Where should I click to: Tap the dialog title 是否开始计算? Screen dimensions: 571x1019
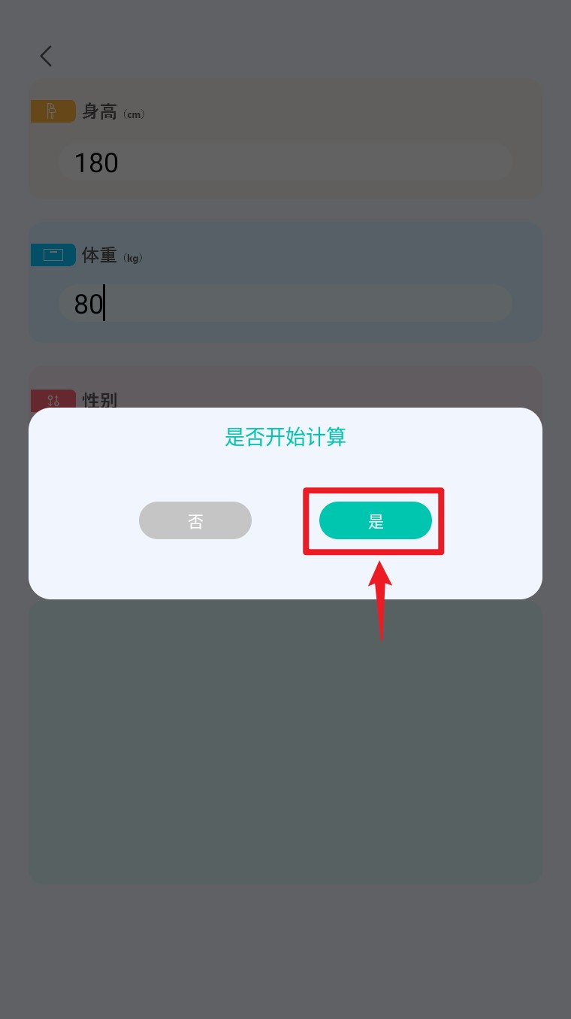pos(285,437)
